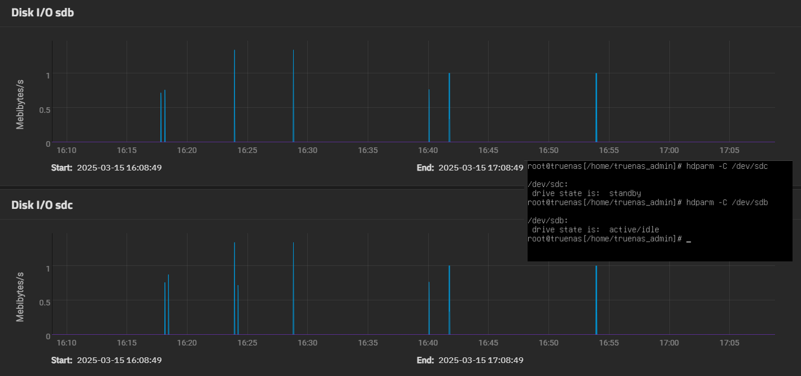The height and width of the screenshot is (376, 801).
Task: Click the 16:30 tick label on sdb chart
Action: [x=307, y=151]
